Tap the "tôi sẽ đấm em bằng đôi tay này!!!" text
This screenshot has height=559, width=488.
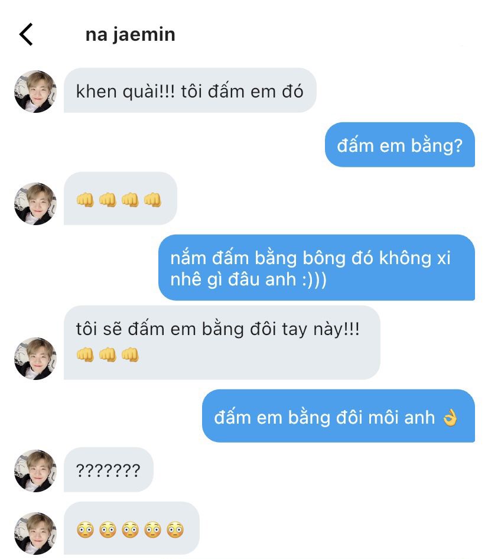(218, 329)
